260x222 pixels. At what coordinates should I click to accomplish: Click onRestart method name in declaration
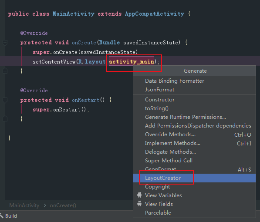pos(85,100)
